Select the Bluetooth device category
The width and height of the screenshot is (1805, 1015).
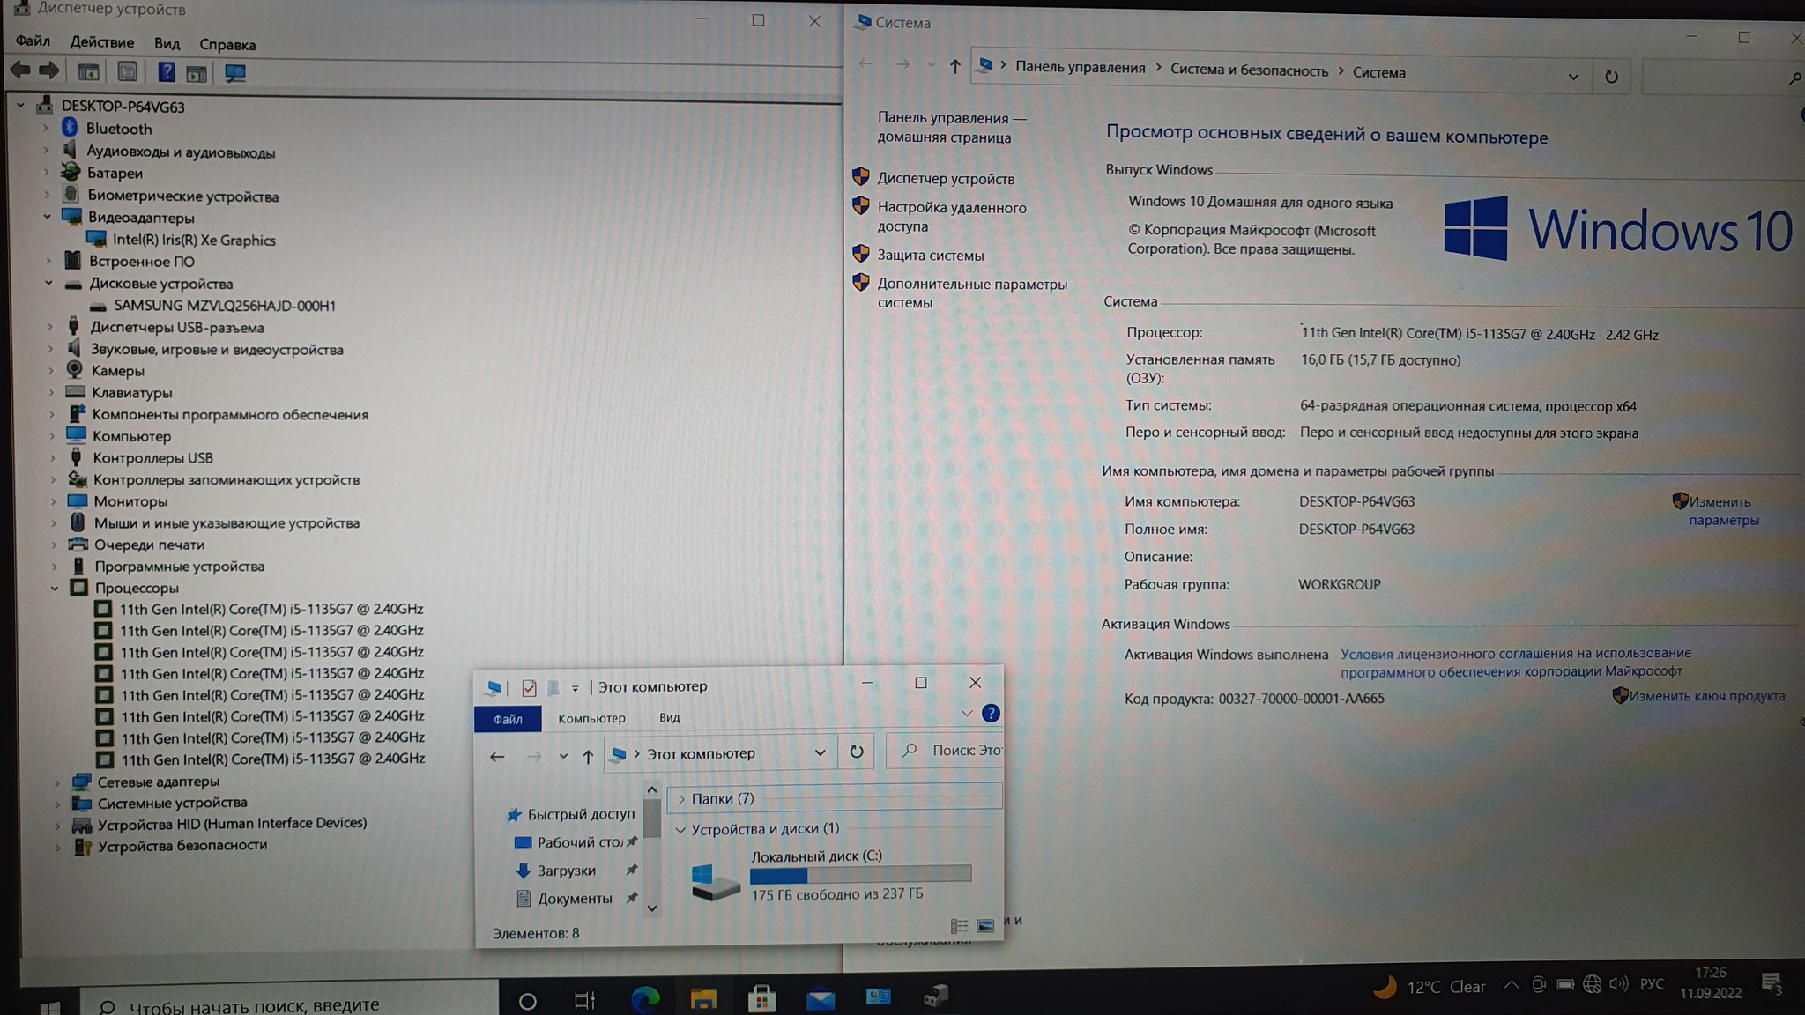point(118,129)
